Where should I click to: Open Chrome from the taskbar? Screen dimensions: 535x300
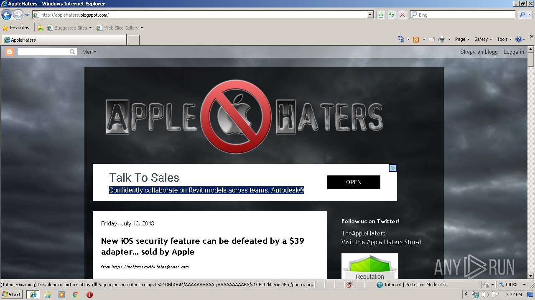[75, 295]
